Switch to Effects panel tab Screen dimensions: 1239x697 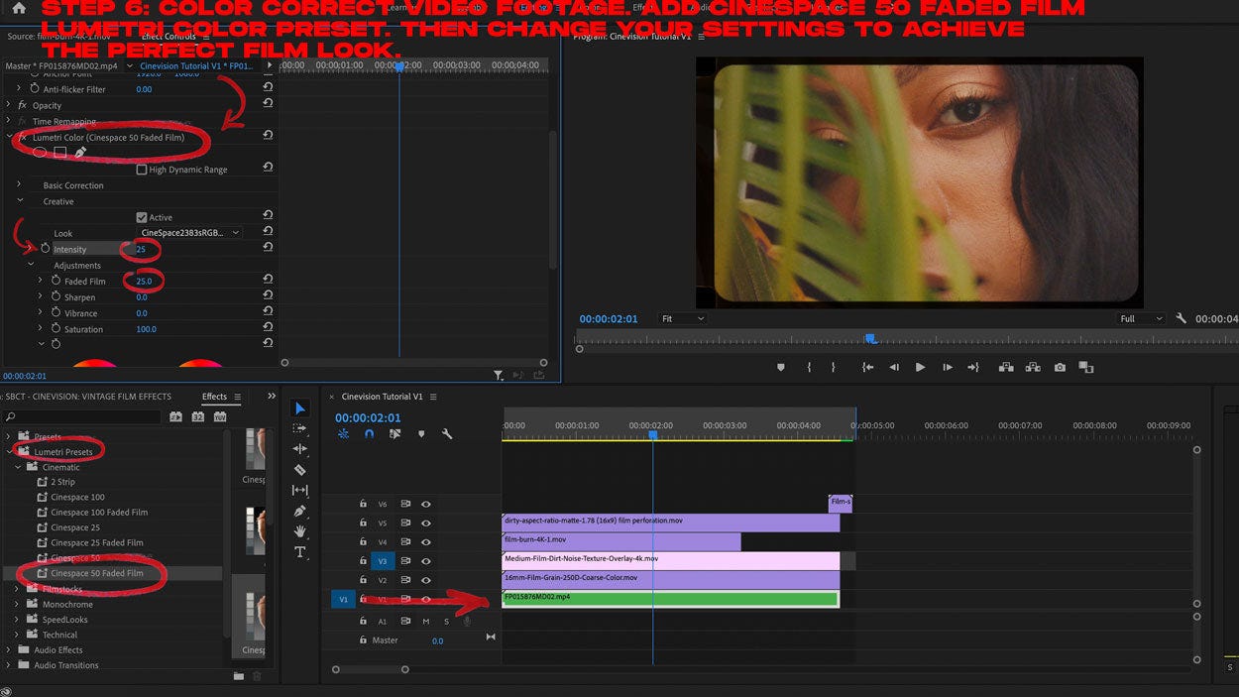pos(214,397)
